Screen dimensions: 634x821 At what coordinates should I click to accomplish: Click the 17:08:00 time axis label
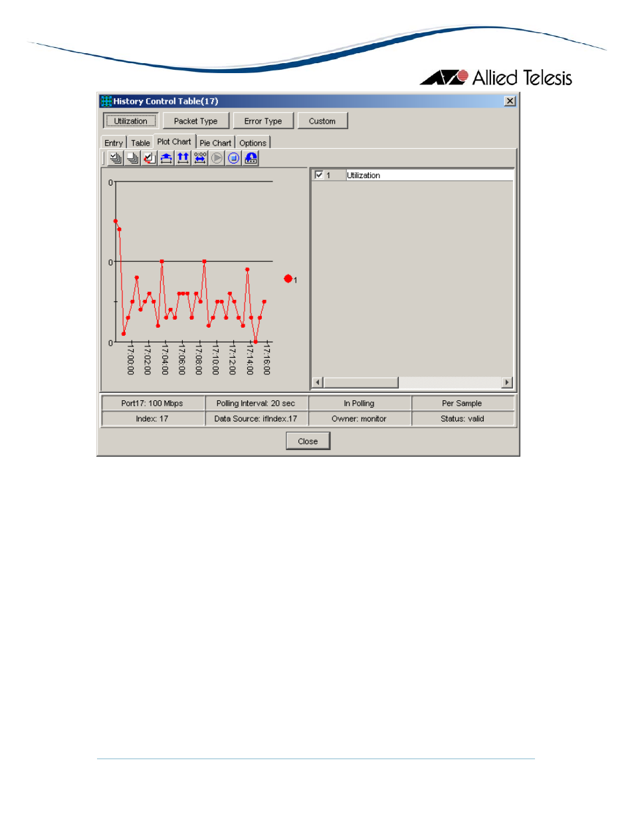[198, 360]
